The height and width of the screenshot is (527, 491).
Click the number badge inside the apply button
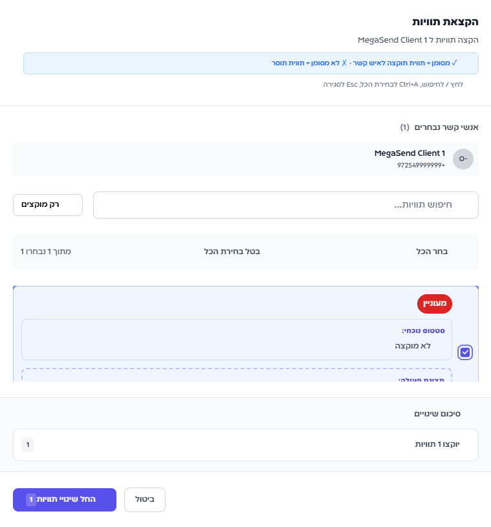coord(31,500)
